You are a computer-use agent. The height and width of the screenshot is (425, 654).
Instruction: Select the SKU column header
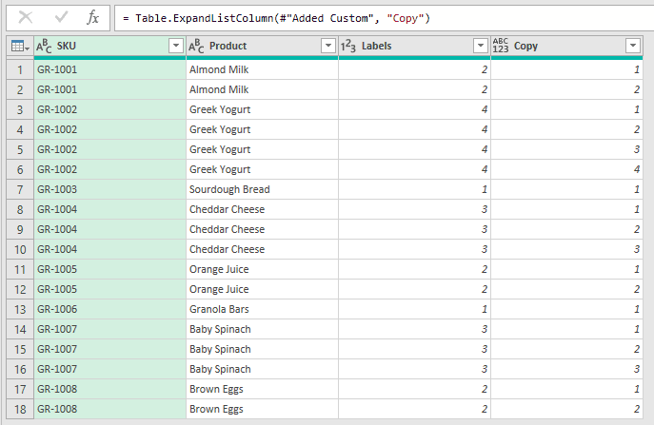(x=109, y=46)
